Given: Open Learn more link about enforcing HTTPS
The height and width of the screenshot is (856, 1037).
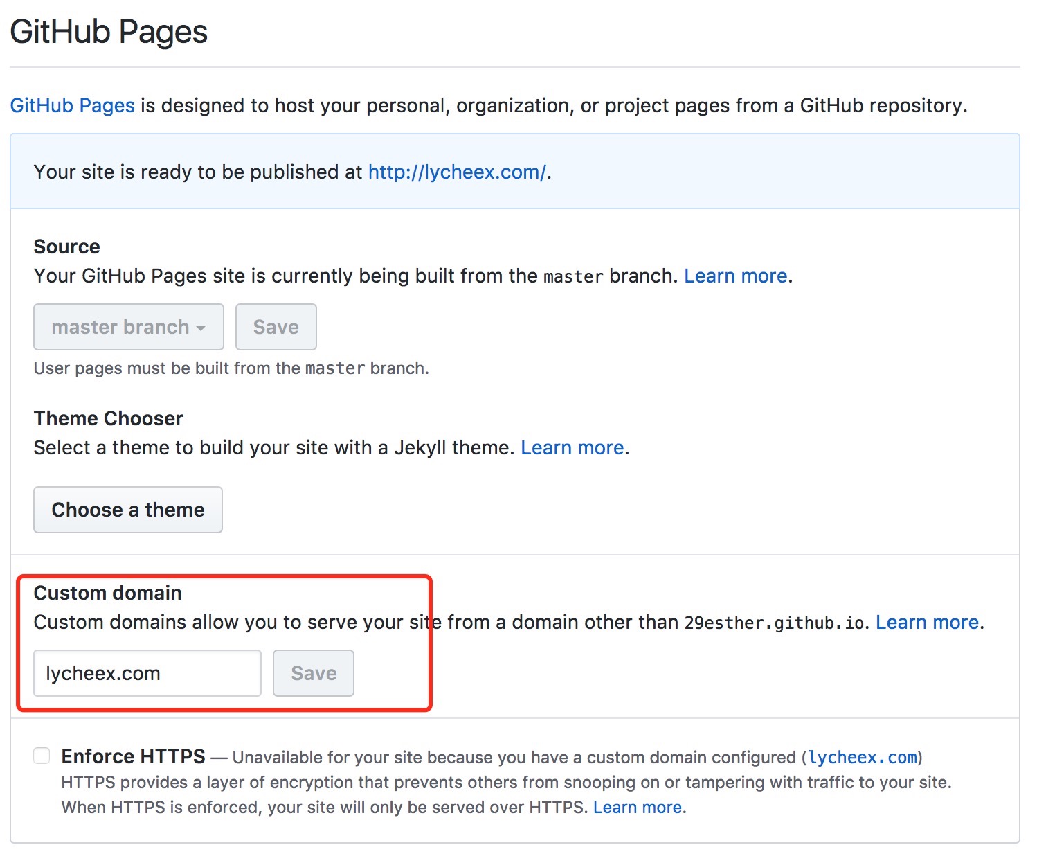Looking at the screenshot, I should 638,807.
